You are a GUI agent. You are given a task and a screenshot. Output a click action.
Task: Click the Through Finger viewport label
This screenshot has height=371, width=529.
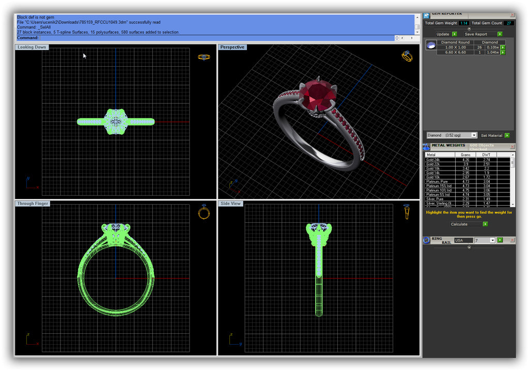(x=33, y=204)
